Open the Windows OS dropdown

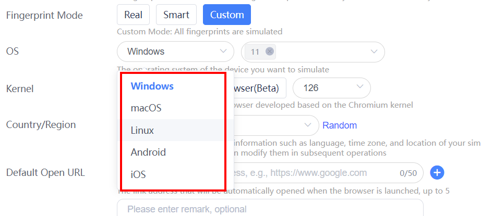click(x=175, y=52)
